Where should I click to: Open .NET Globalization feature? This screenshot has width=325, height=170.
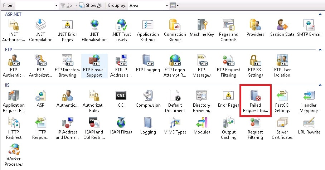pos(94,30)
